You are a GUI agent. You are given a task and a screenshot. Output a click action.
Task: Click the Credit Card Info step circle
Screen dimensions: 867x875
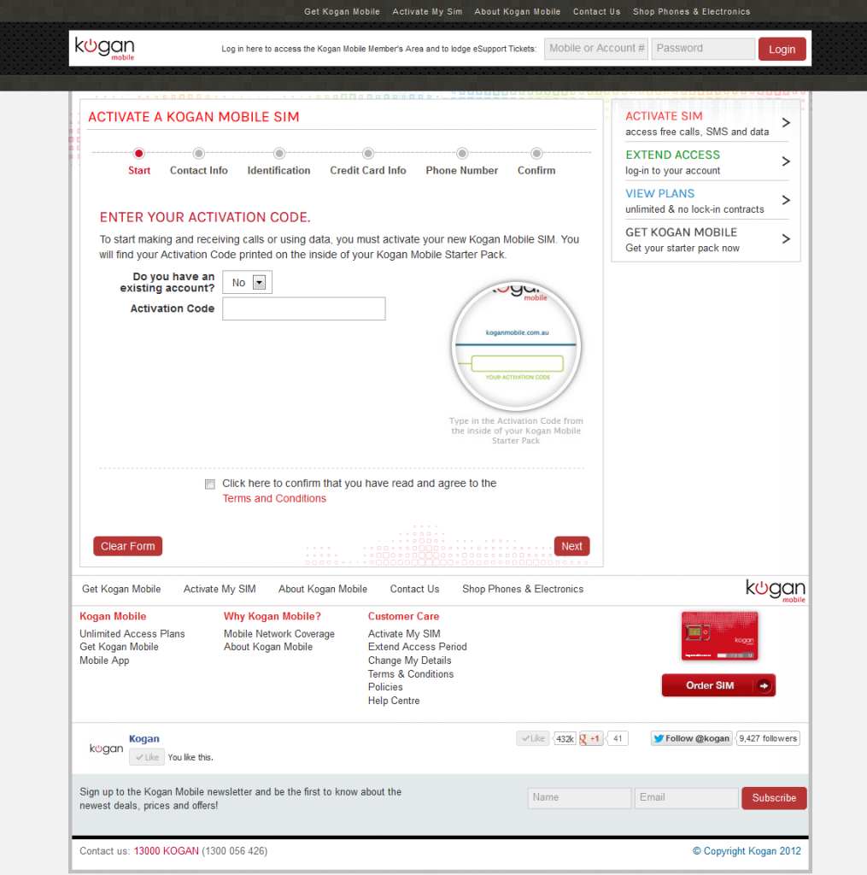367,154
